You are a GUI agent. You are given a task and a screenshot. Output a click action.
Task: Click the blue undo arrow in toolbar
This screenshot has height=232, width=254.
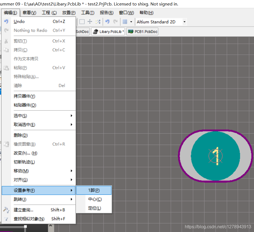[107, 22]
